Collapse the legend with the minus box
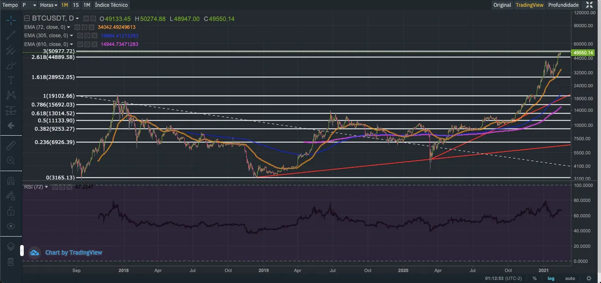This screenshot has width=601, height=283. tap(27, 18)
